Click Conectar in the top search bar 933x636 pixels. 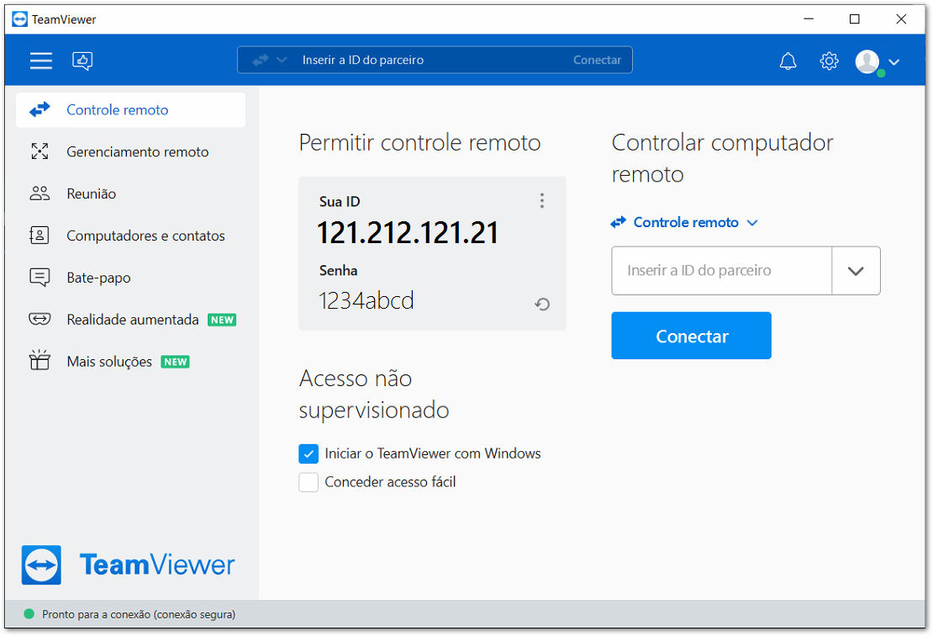pyautogui.click(x=597, y=60)
